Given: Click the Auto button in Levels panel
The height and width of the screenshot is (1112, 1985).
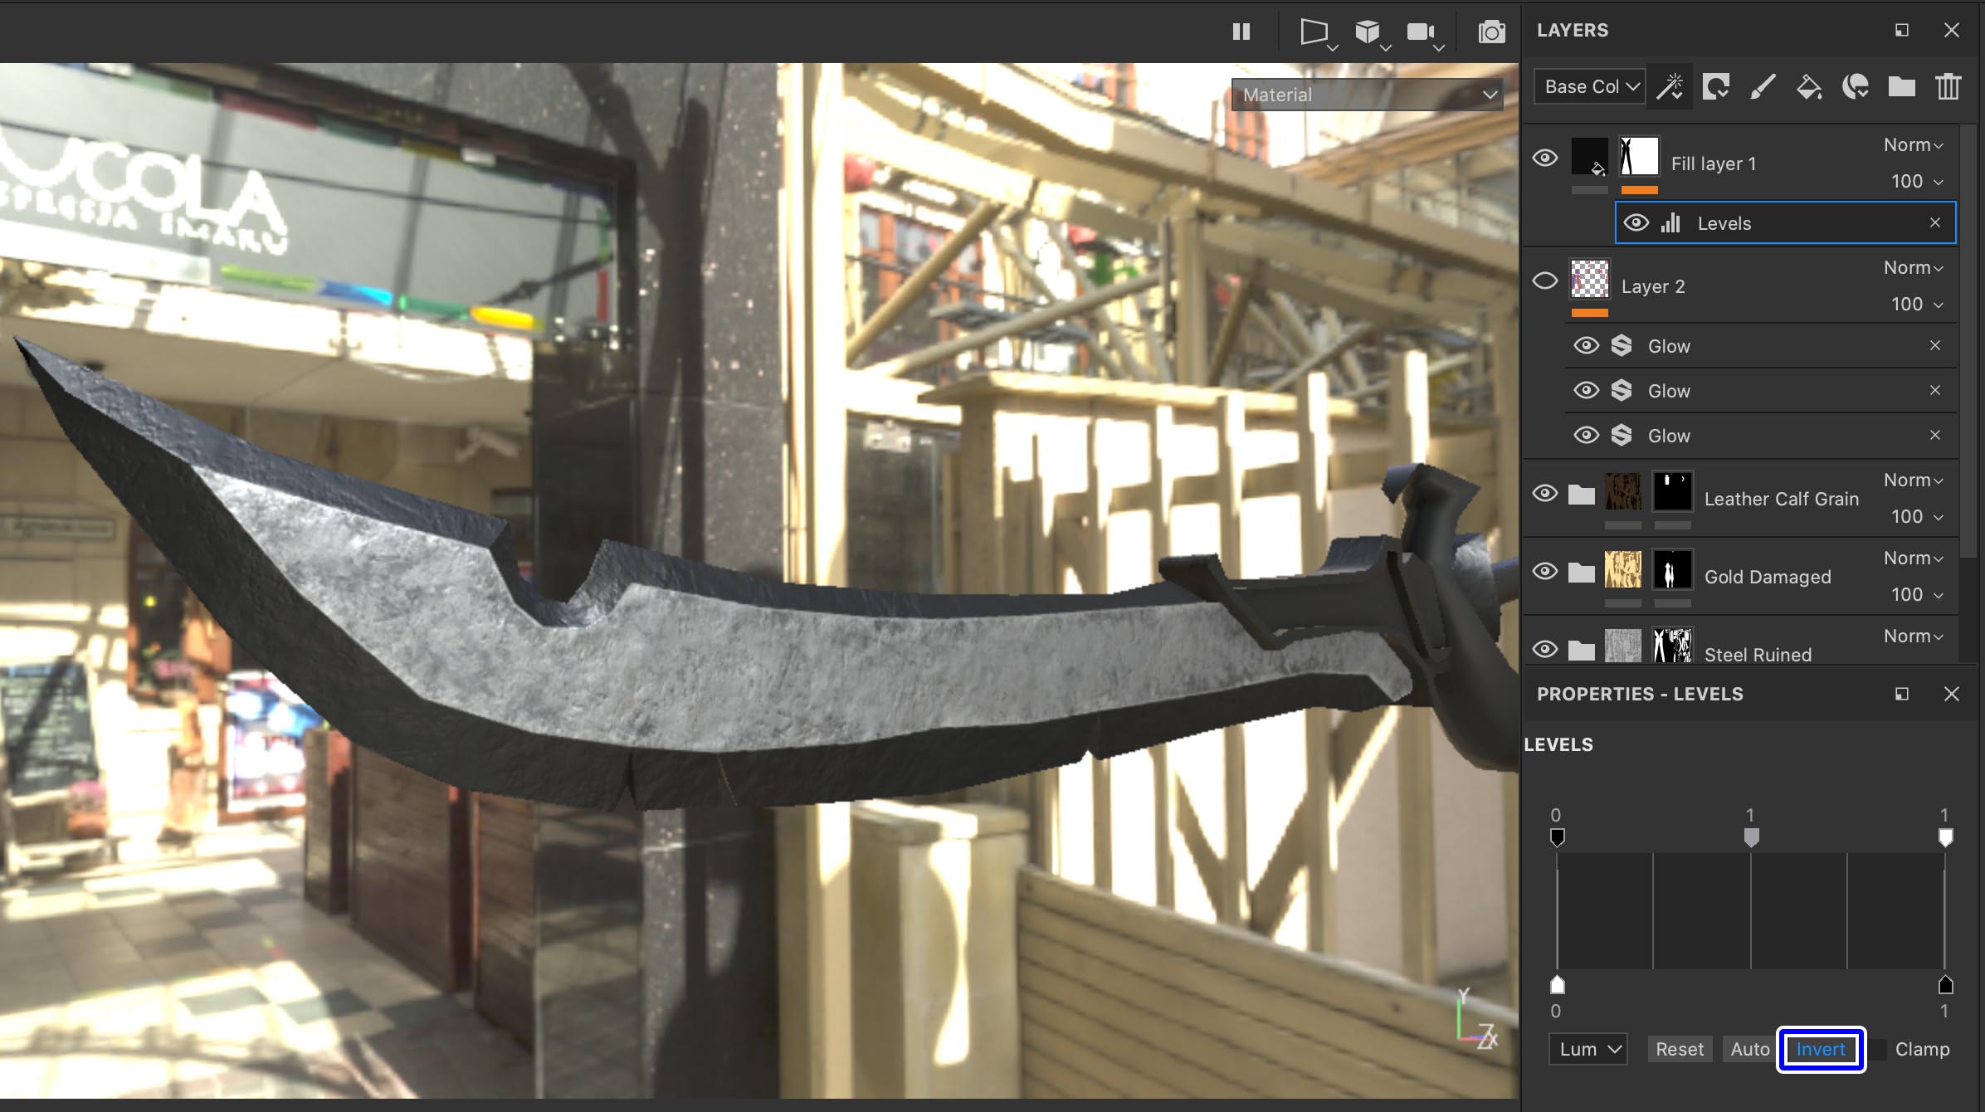Looking at the screenshot, I should click(1749, 1048).
